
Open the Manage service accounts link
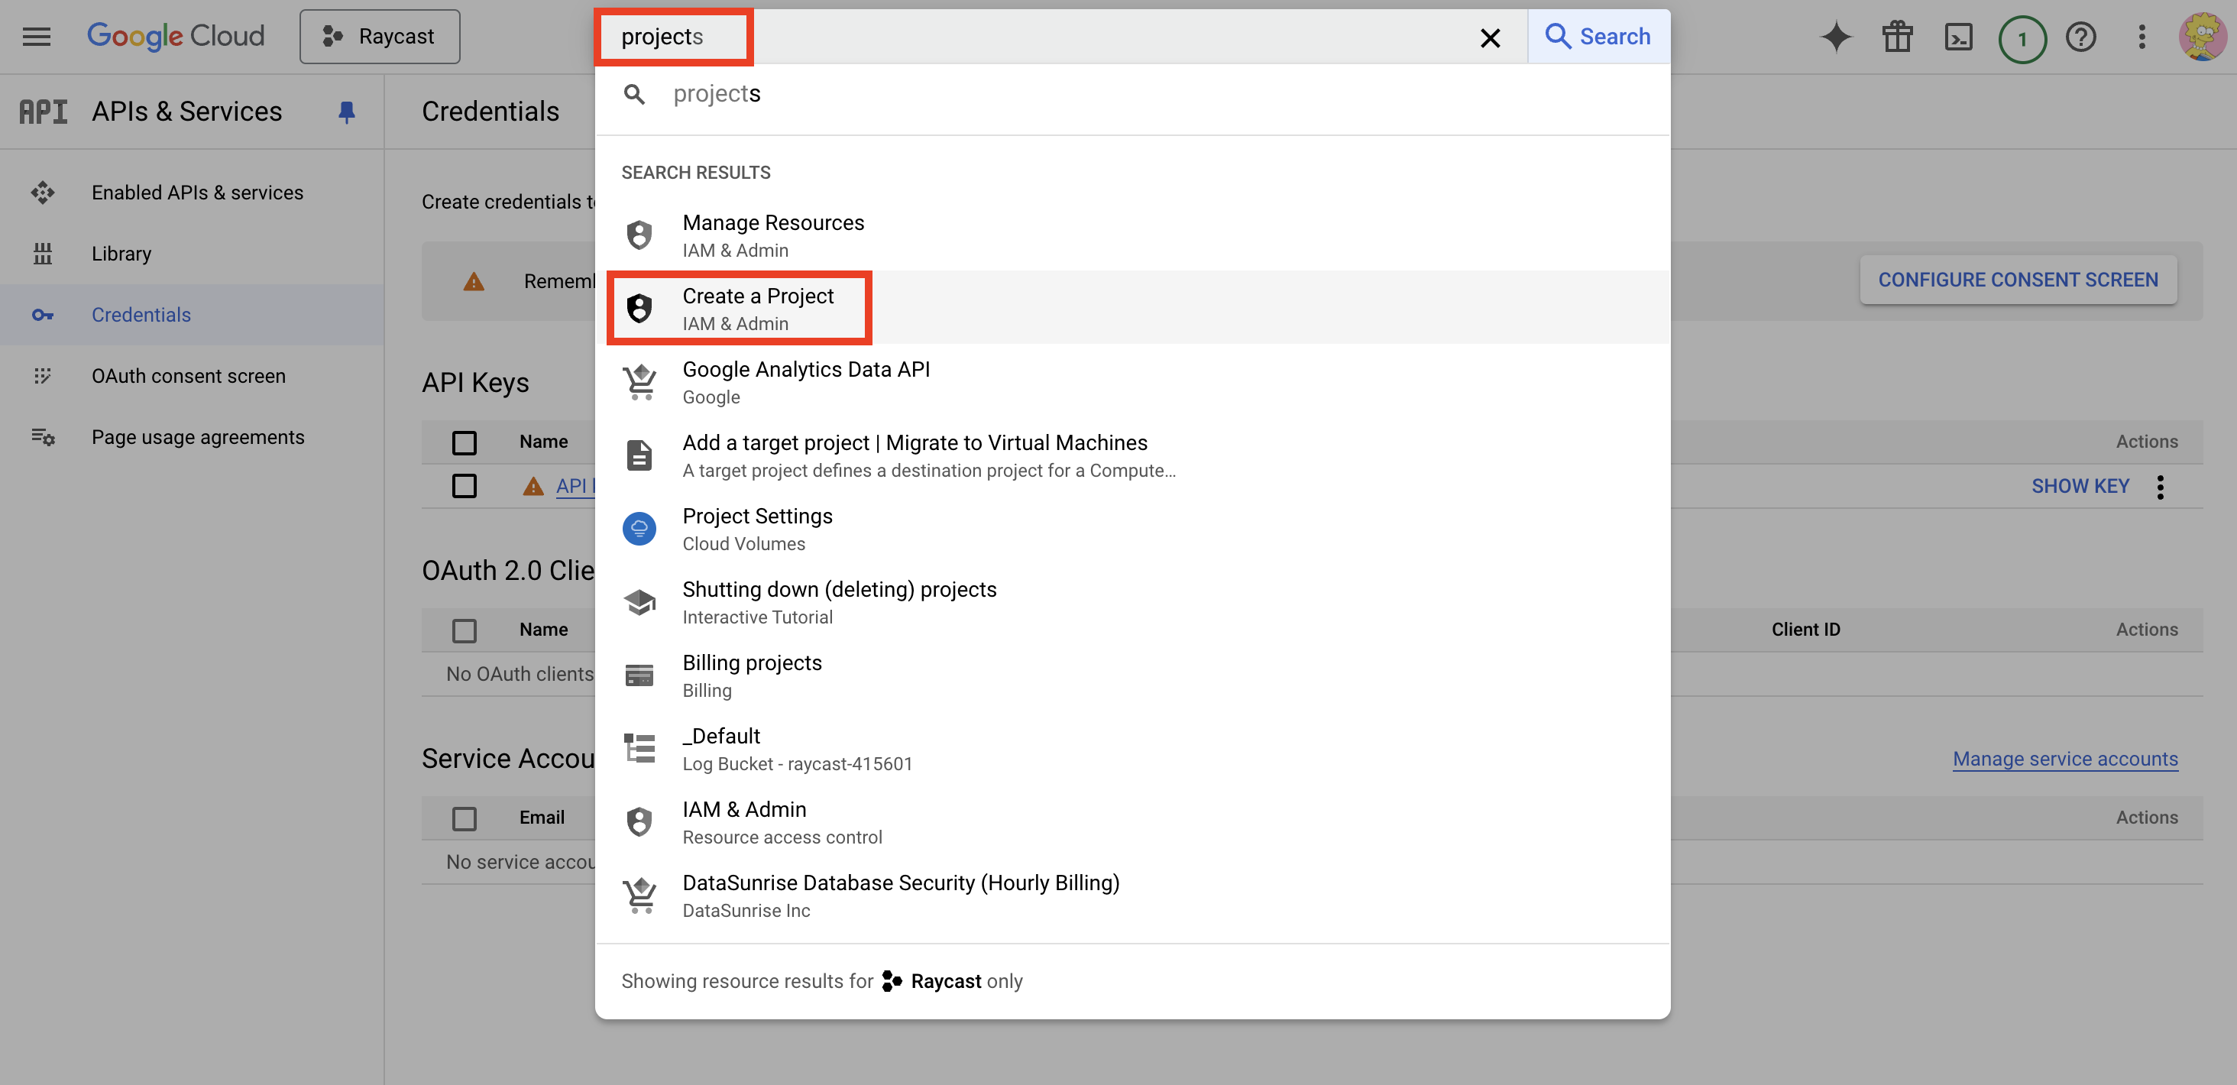click(2064, 759)
